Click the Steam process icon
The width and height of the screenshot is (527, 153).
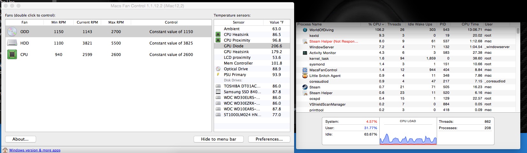tap(305, 87)
